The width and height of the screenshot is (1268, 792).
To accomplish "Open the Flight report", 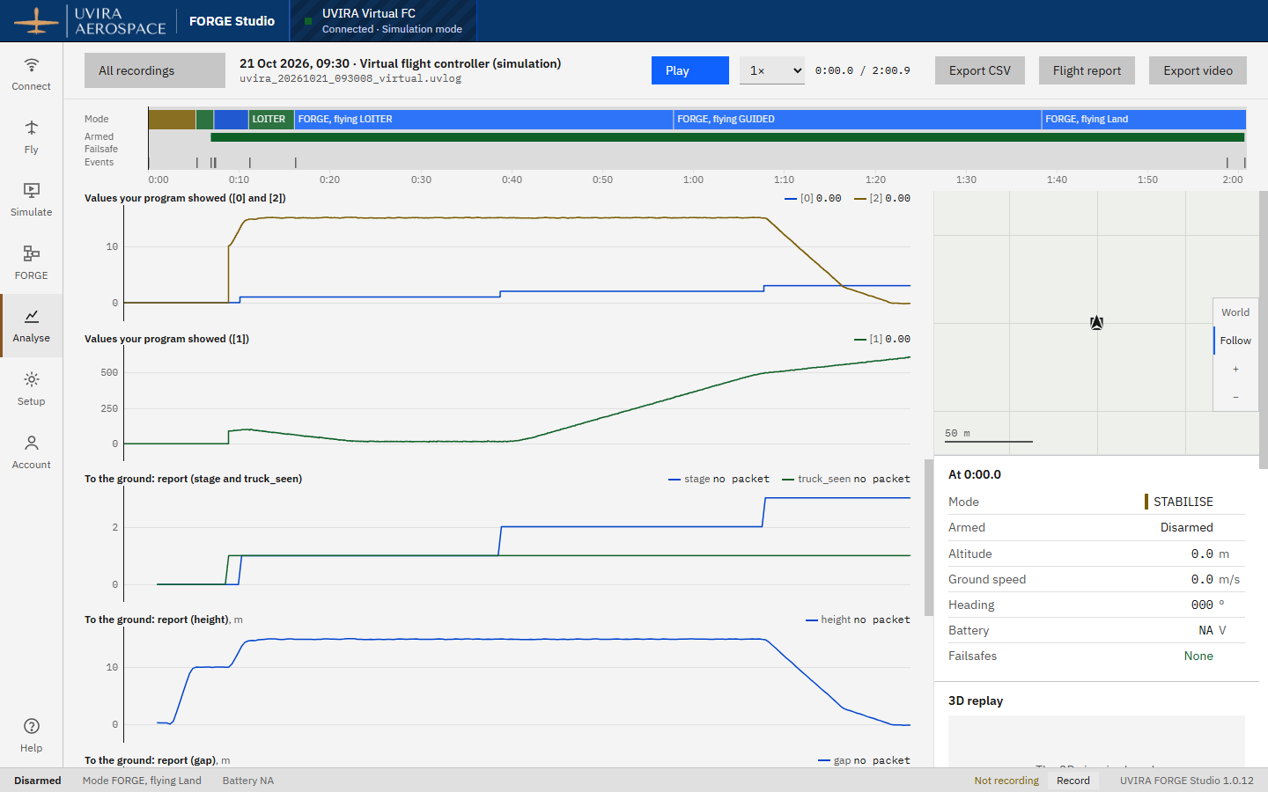I will 1087,70.
